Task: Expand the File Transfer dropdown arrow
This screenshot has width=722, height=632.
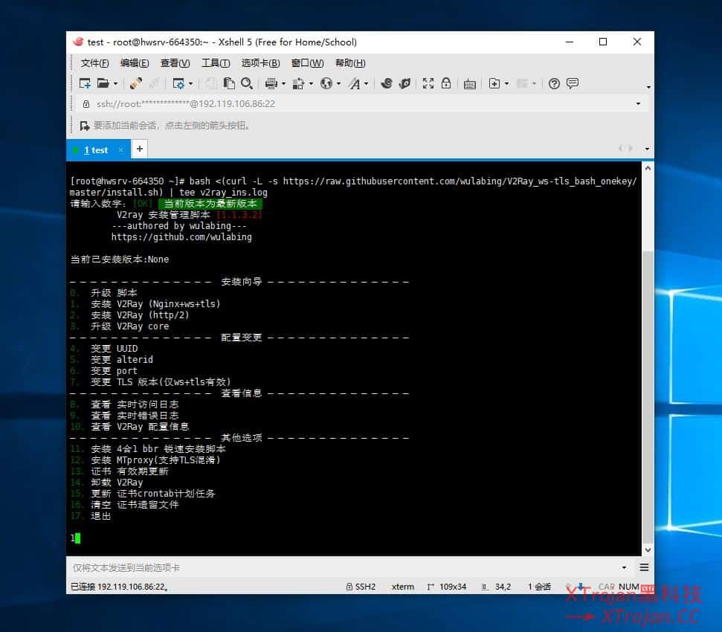Action: click(x=312, y=84)
